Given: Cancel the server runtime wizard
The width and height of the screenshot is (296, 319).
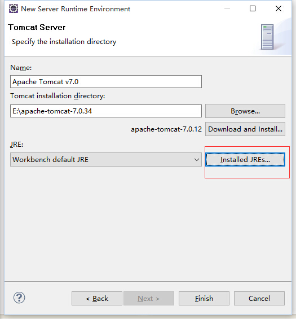Looking at the screenshot, I should tap(259, 299).
